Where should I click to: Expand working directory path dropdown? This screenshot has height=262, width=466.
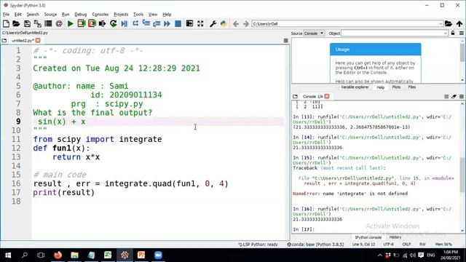441,24
